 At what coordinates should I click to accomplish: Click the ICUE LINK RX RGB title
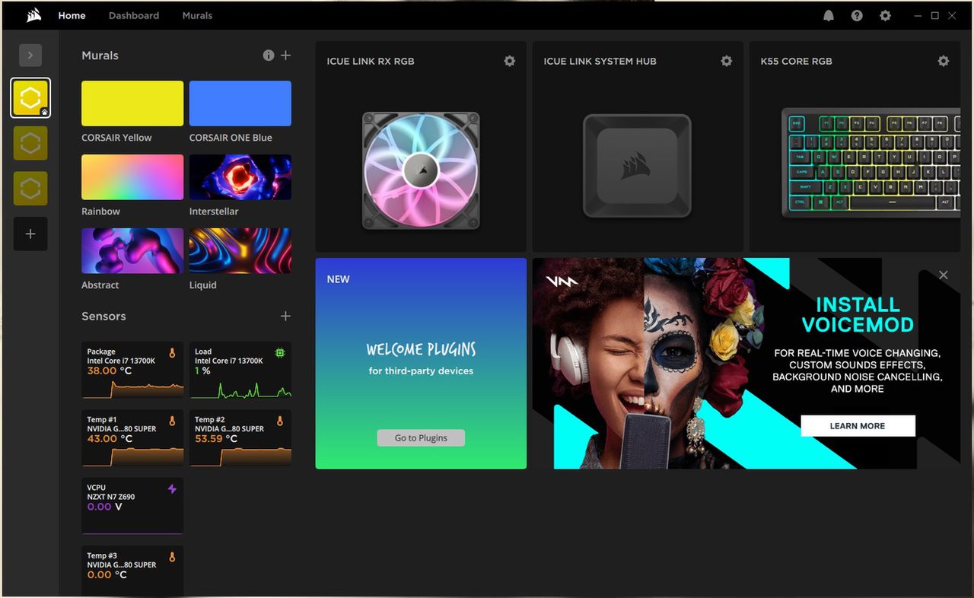(x=371, y=61)
